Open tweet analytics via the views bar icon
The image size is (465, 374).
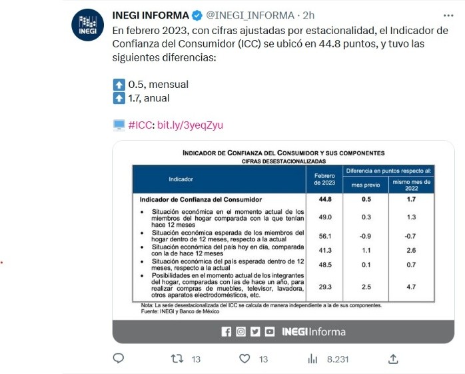point(312,359)
